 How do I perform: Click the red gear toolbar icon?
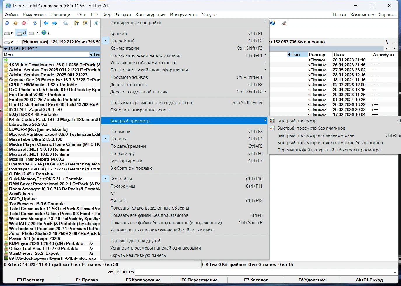(24, 23)
